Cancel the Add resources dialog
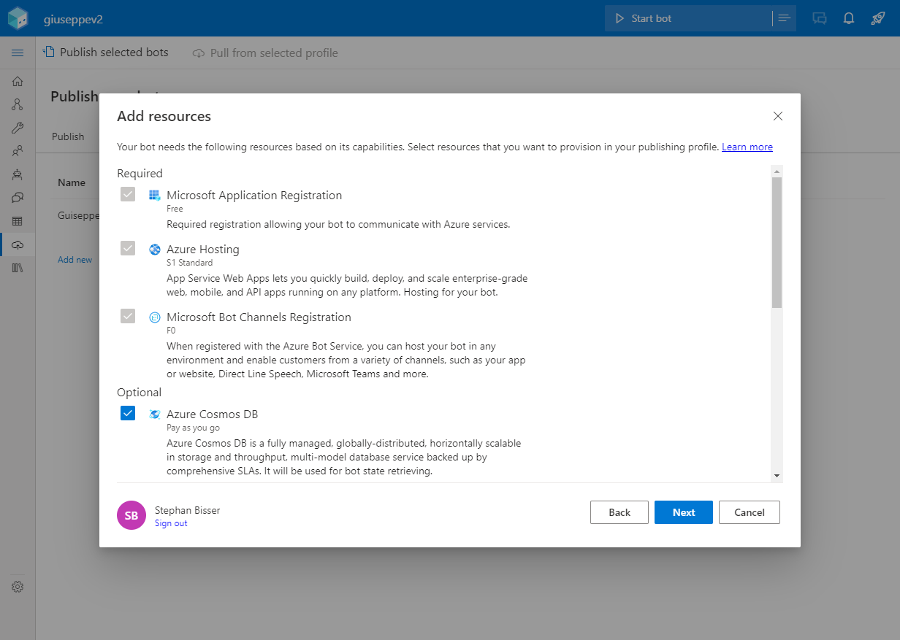900x640 pixels. tap(750, 512)
